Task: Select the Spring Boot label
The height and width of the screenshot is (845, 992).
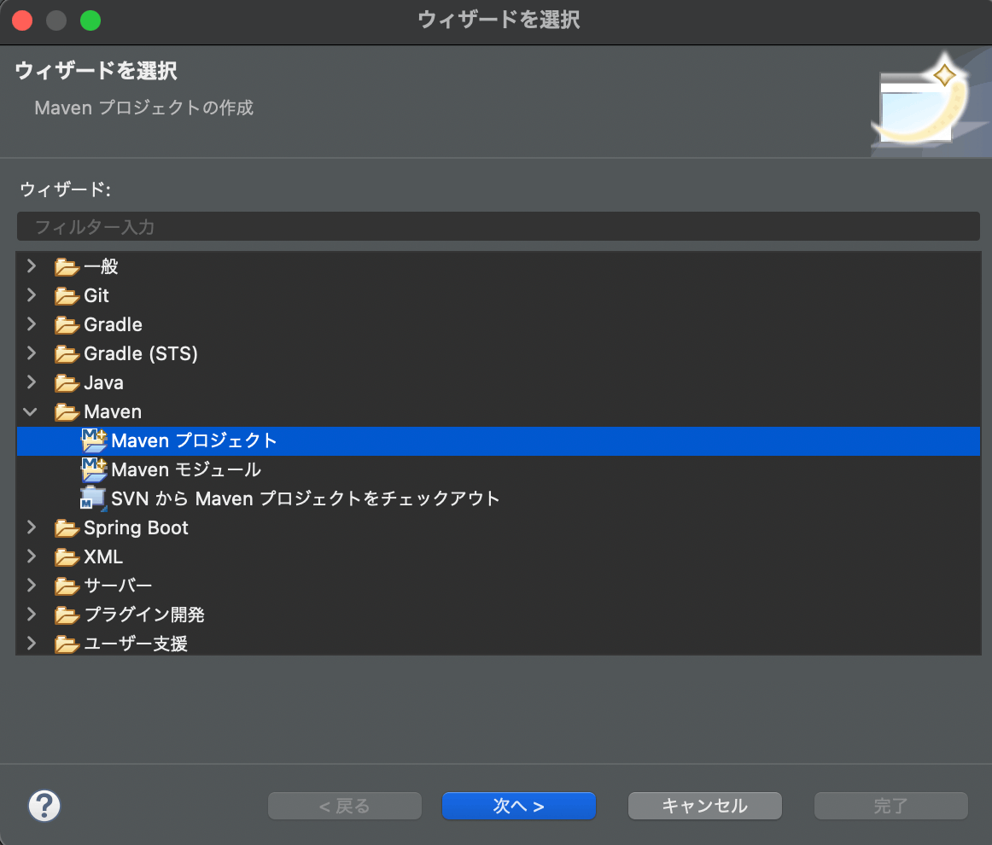Action: tap(136, 528)
